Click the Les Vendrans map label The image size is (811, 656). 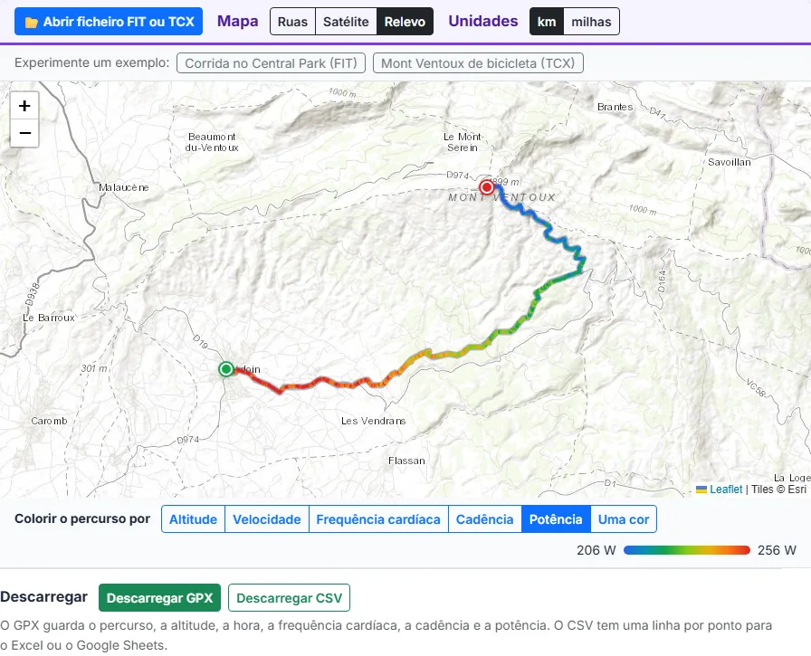point(374,421)
